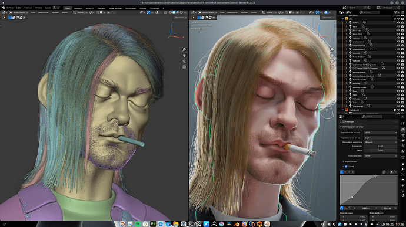Disable render camera for Top-grande light
The width and height of the screenshot is (406, 227).
coord(402,106)
